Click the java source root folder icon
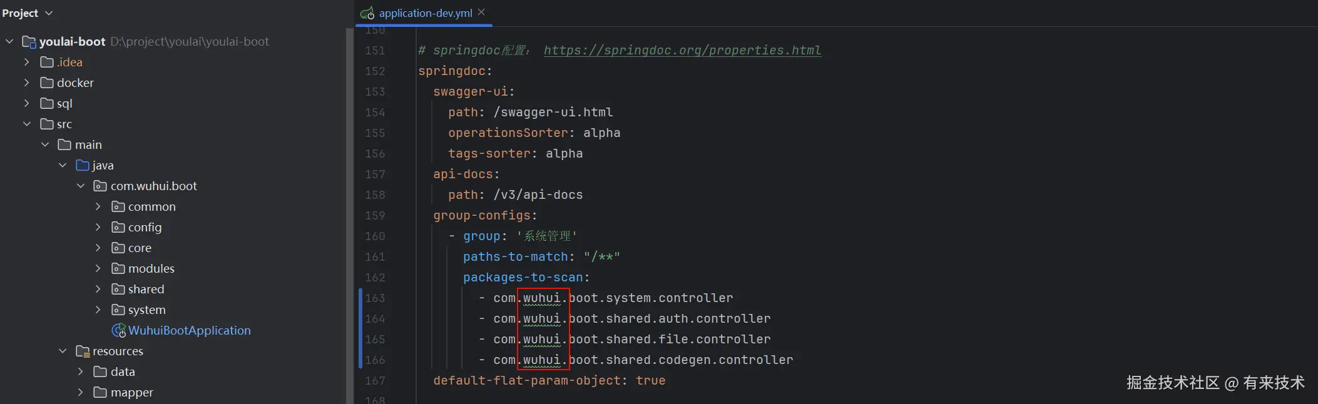 [x=83, y=165]
